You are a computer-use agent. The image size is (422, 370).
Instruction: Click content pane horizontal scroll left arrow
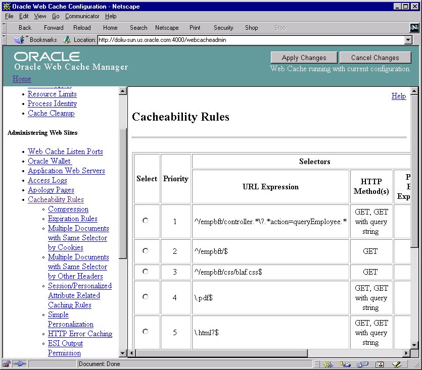click(131, 353)
